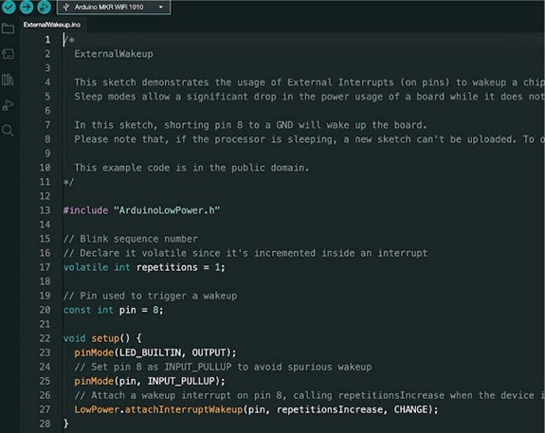
Task: Open the Debug panel sidebar icon
Action: [x=8, y=105]
